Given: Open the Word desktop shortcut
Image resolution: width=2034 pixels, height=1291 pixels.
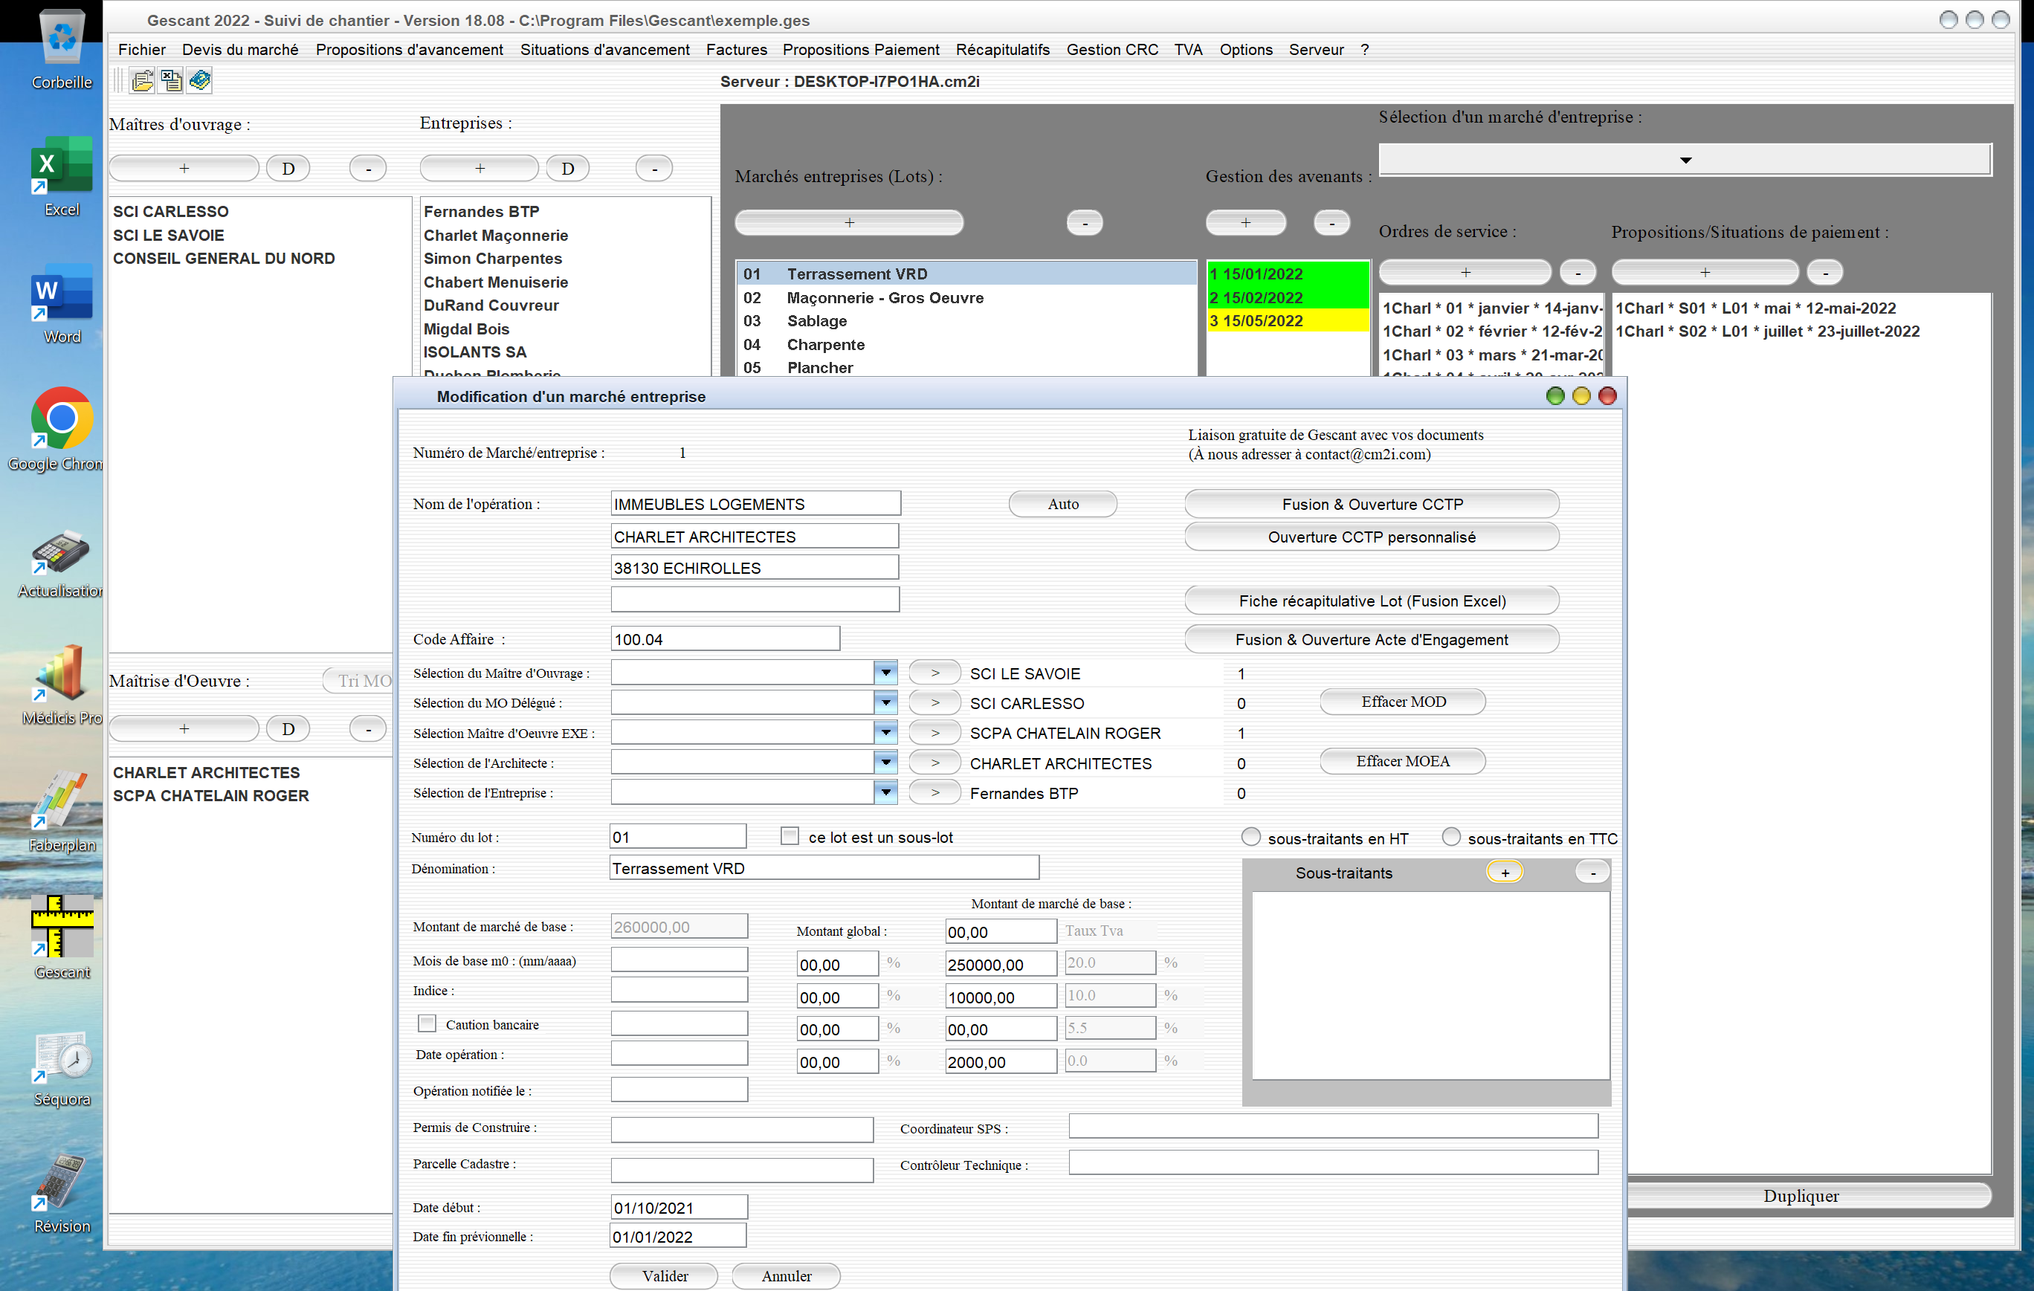Looking at the screenshot, I should (x=62, y=304).
